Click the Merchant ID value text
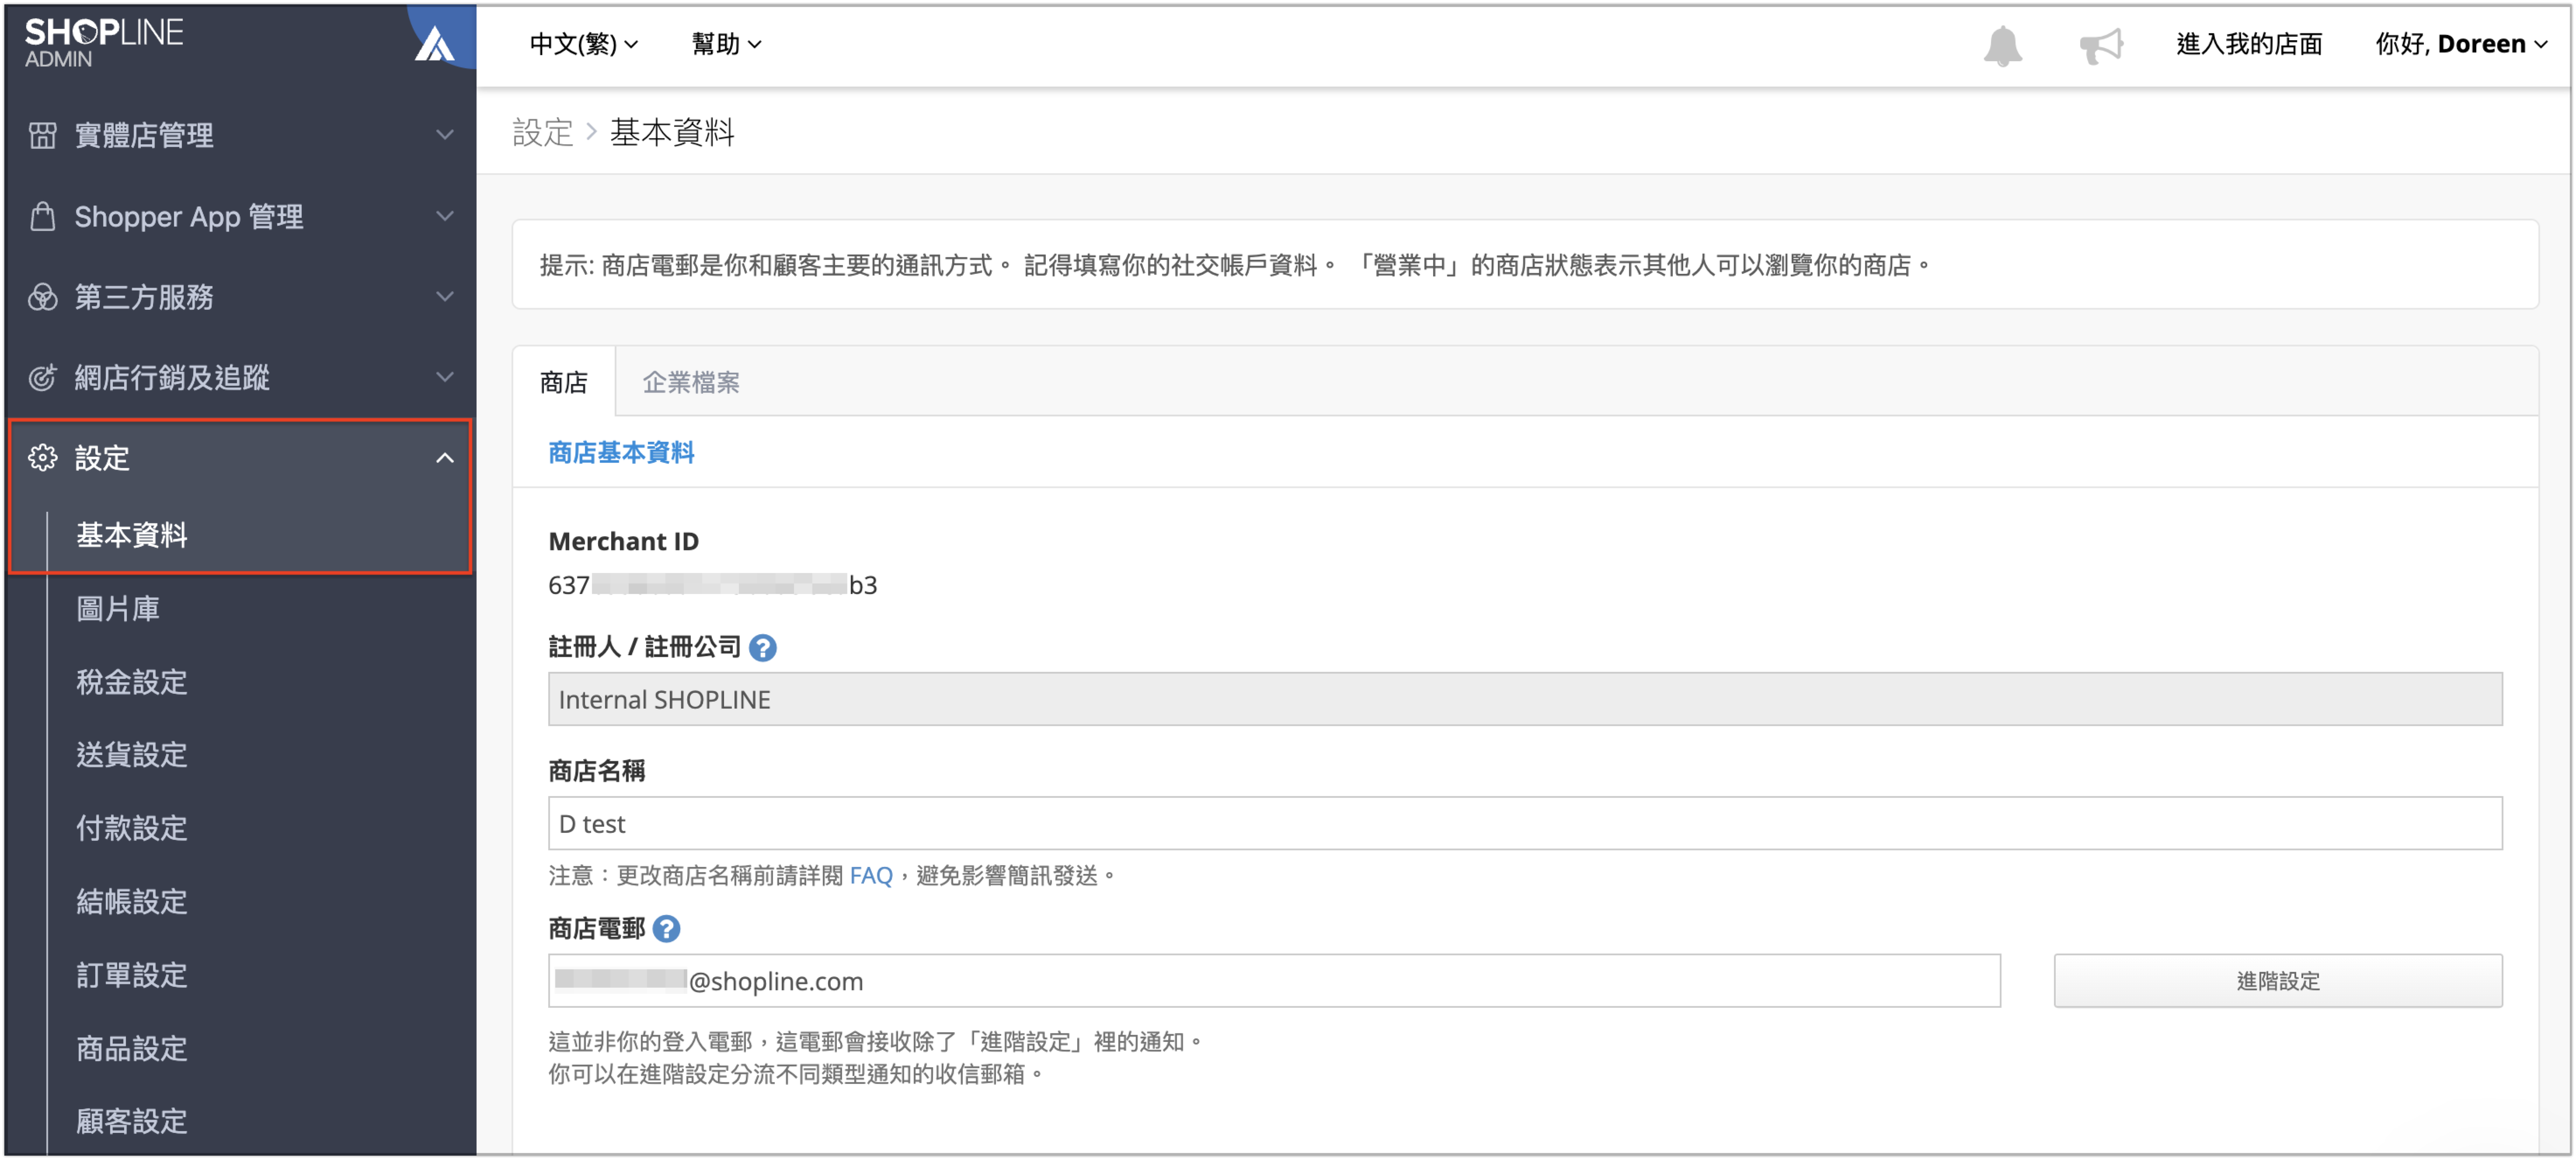2576x1160 pixels. [x=713, y=586]
